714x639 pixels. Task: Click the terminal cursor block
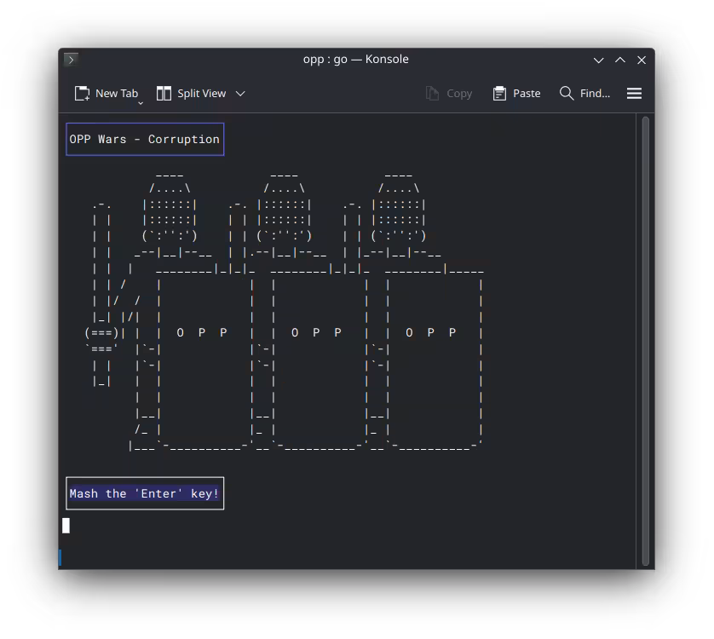pyautogui.click(x=66, y=525)
